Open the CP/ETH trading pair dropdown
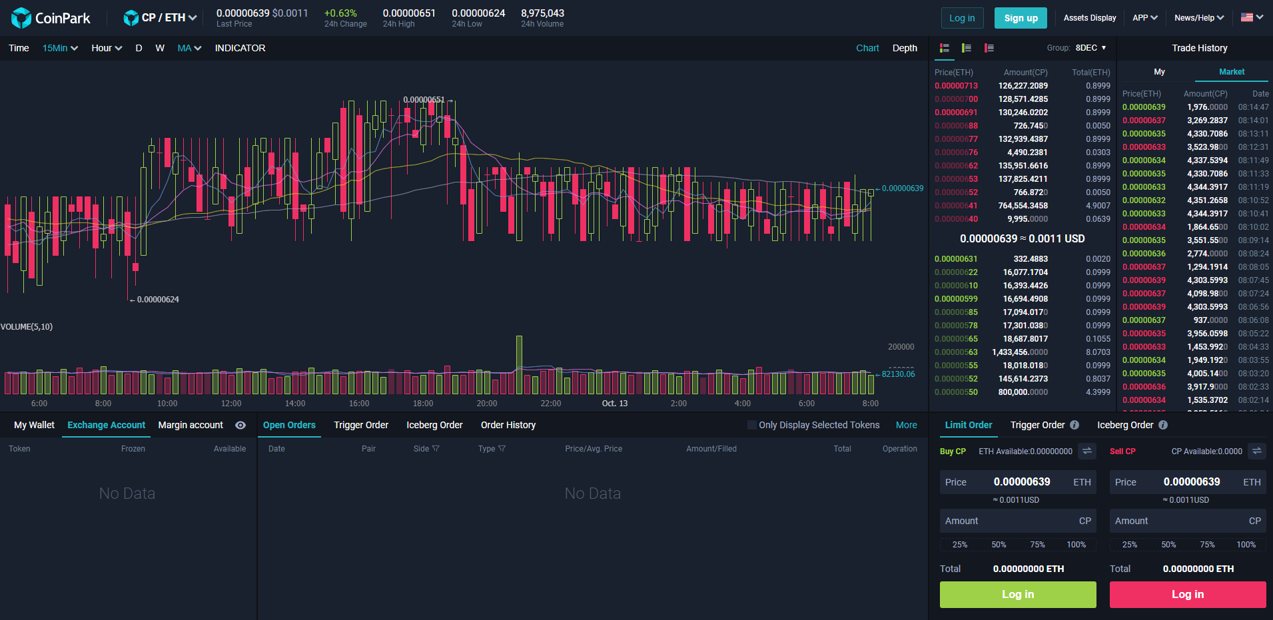The image size is (1273, 620). point(162,17)
